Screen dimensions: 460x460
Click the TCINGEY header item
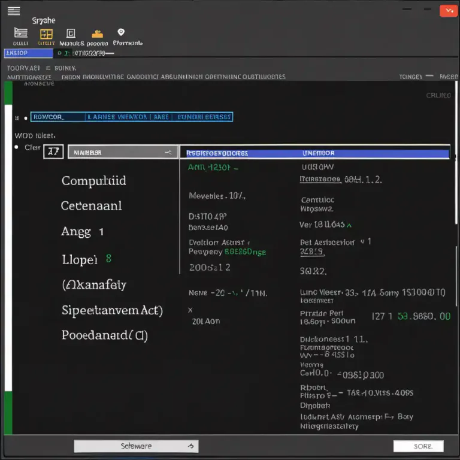pyautogui.click(x=411, y=77)
